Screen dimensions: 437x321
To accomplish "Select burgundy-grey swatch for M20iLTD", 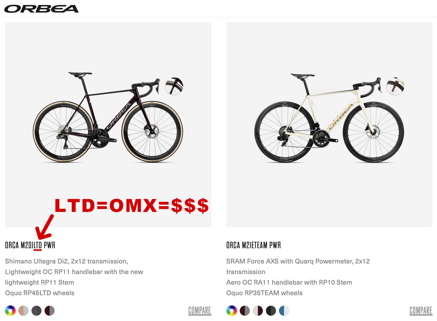I will (49, 311).
